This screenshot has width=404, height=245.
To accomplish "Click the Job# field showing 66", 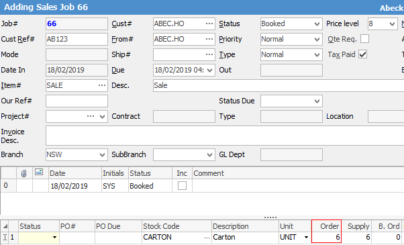I will 77,23.
